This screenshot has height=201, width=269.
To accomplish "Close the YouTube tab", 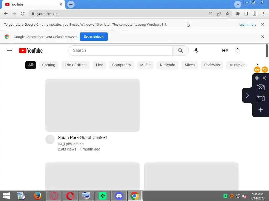I will tap(61, 4).
